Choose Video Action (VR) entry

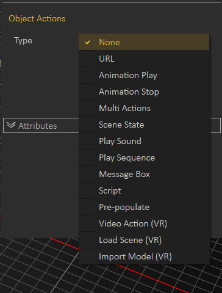click(x=144, y=223)
